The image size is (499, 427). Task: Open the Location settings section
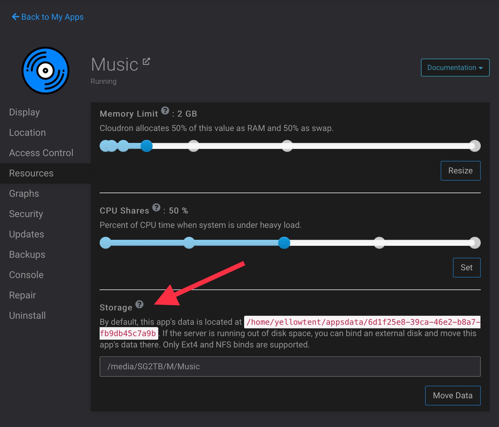pos(28,132)
